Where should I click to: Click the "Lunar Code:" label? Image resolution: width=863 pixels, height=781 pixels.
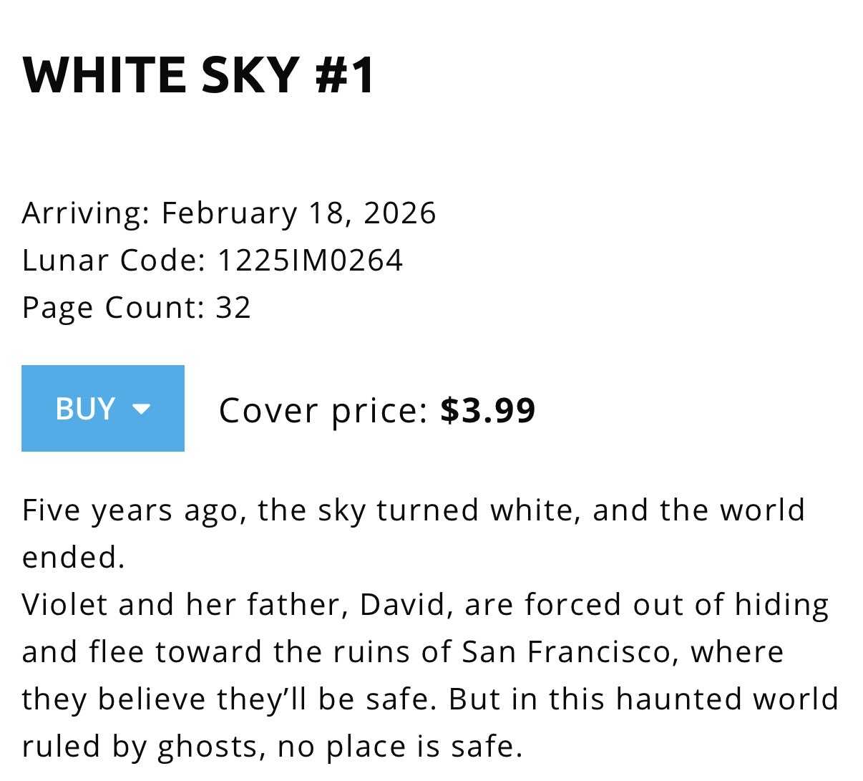pyautogui.click(x=113, y=260)
